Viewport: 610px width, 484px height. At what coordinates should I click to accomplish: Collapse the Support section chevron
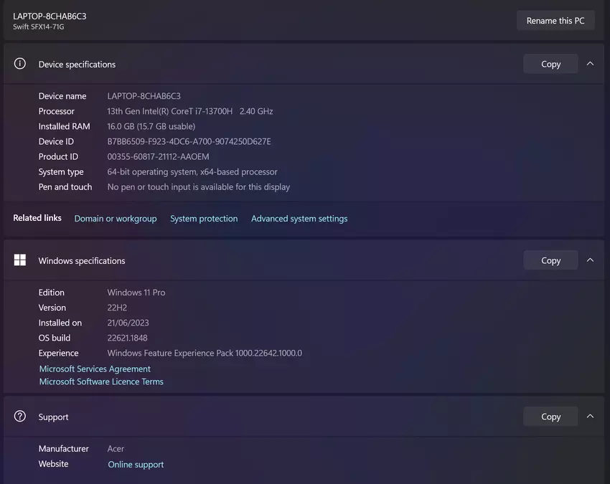coord(590,417)
